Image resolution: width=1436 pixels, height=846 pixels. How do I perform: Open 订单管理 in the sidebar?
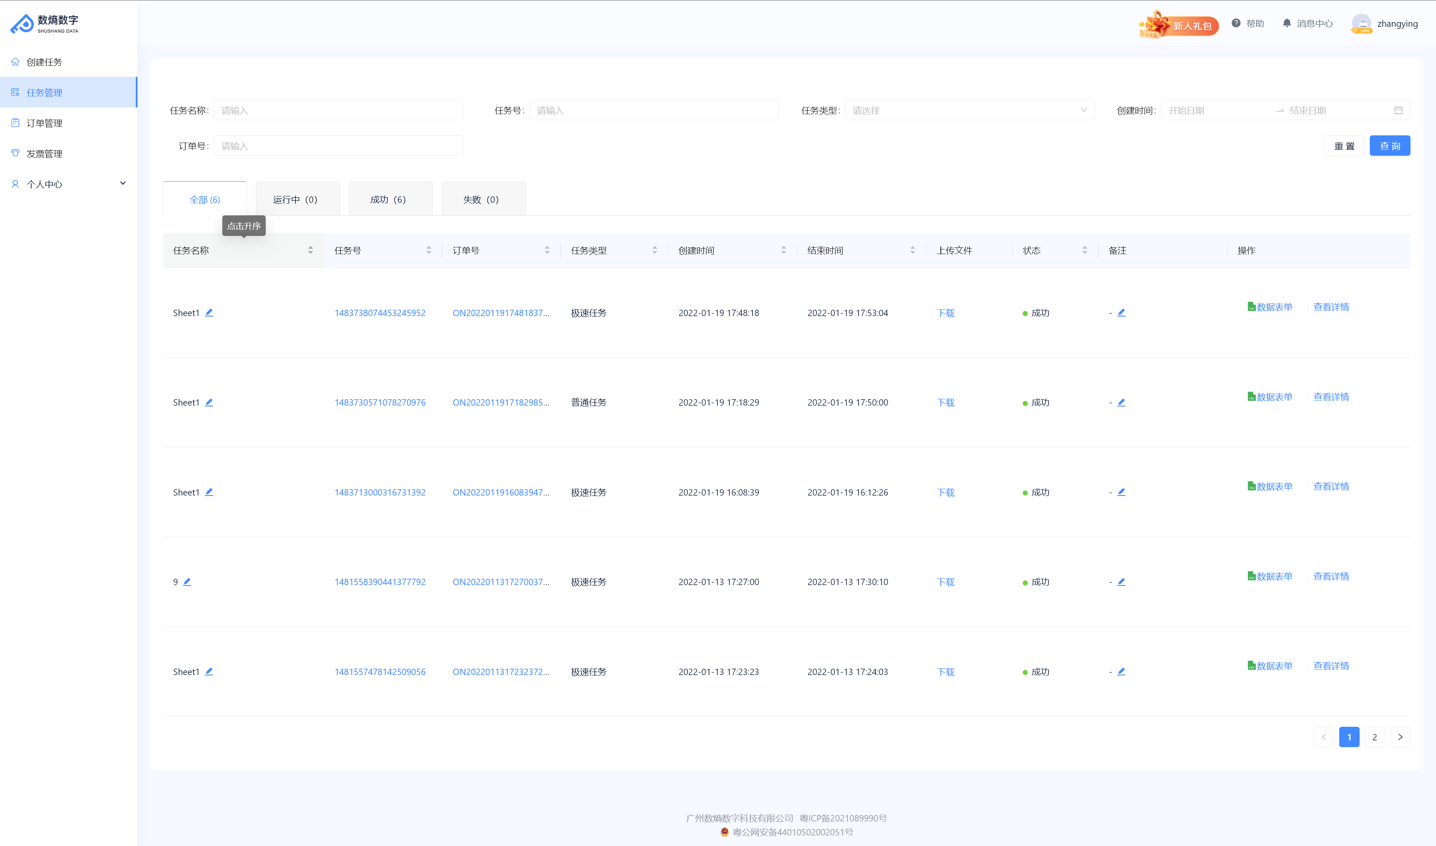(68, 123)
